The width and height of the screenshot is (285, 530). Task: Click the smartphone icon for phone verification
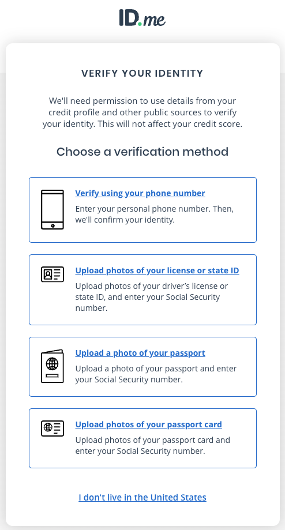[x=52, y=209]
